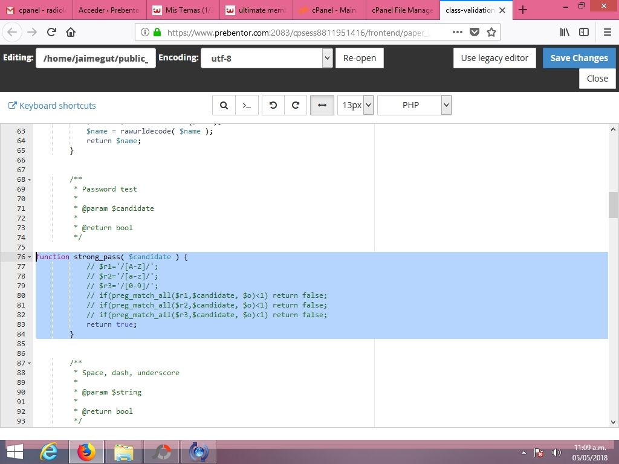Viewport: 619px width, 464px height.
Task: Switch to the Mis Temas tab
Action: pyautogui.click(x=183, y=10)
